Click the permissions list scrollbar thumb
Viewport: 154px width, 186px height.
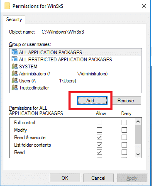(x=138, y=134)
